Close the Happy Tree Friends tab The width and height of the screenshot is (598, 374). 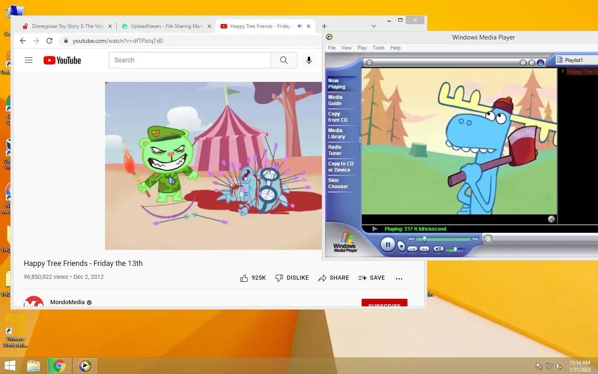(309, 26)
